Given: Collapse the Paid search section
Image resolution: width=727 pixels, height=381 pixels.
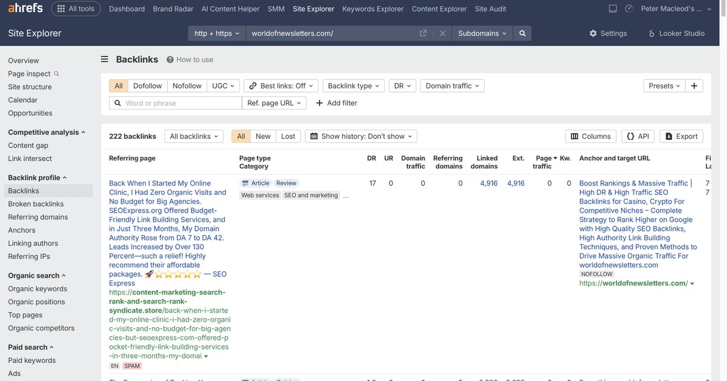Looking at the screenshot, I should (31, 347).
